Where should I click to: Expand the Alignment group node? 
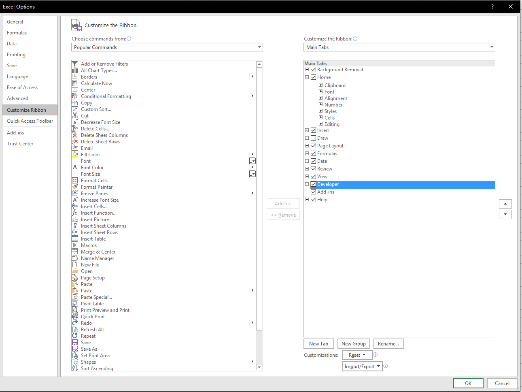pyautogui.click(x=320, y=98)
